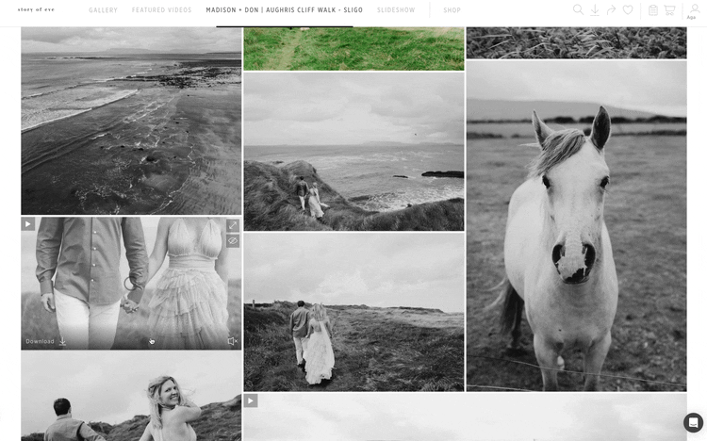The width and height of the screenshot is (707, 441).
Task: Open the chat support bubble
Action: coord(693,422)
